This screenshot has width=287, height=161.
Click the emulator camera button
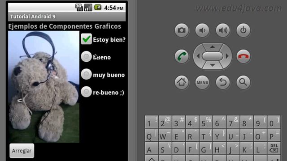click(182, 30)
